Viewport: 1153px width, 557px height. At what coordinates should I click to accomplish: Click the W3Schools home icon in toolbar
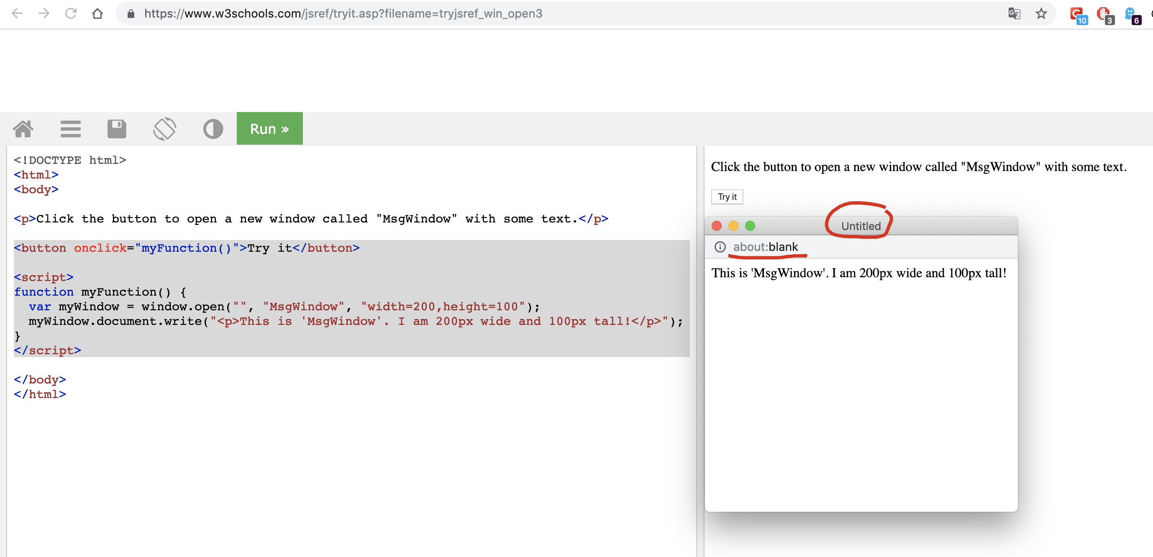click(23, 129)
